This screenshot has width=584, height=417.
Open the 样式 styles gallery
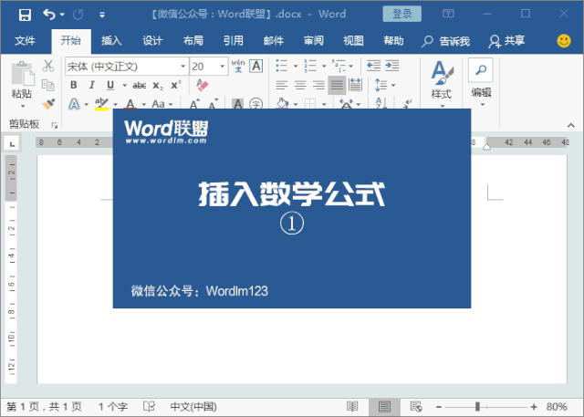(442, 84)
